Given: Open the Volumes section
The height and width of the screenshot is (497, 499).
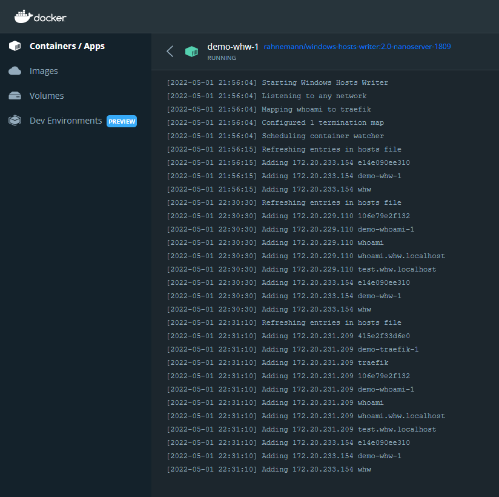Looking at the screenshot, I should (x=47, y=96).
